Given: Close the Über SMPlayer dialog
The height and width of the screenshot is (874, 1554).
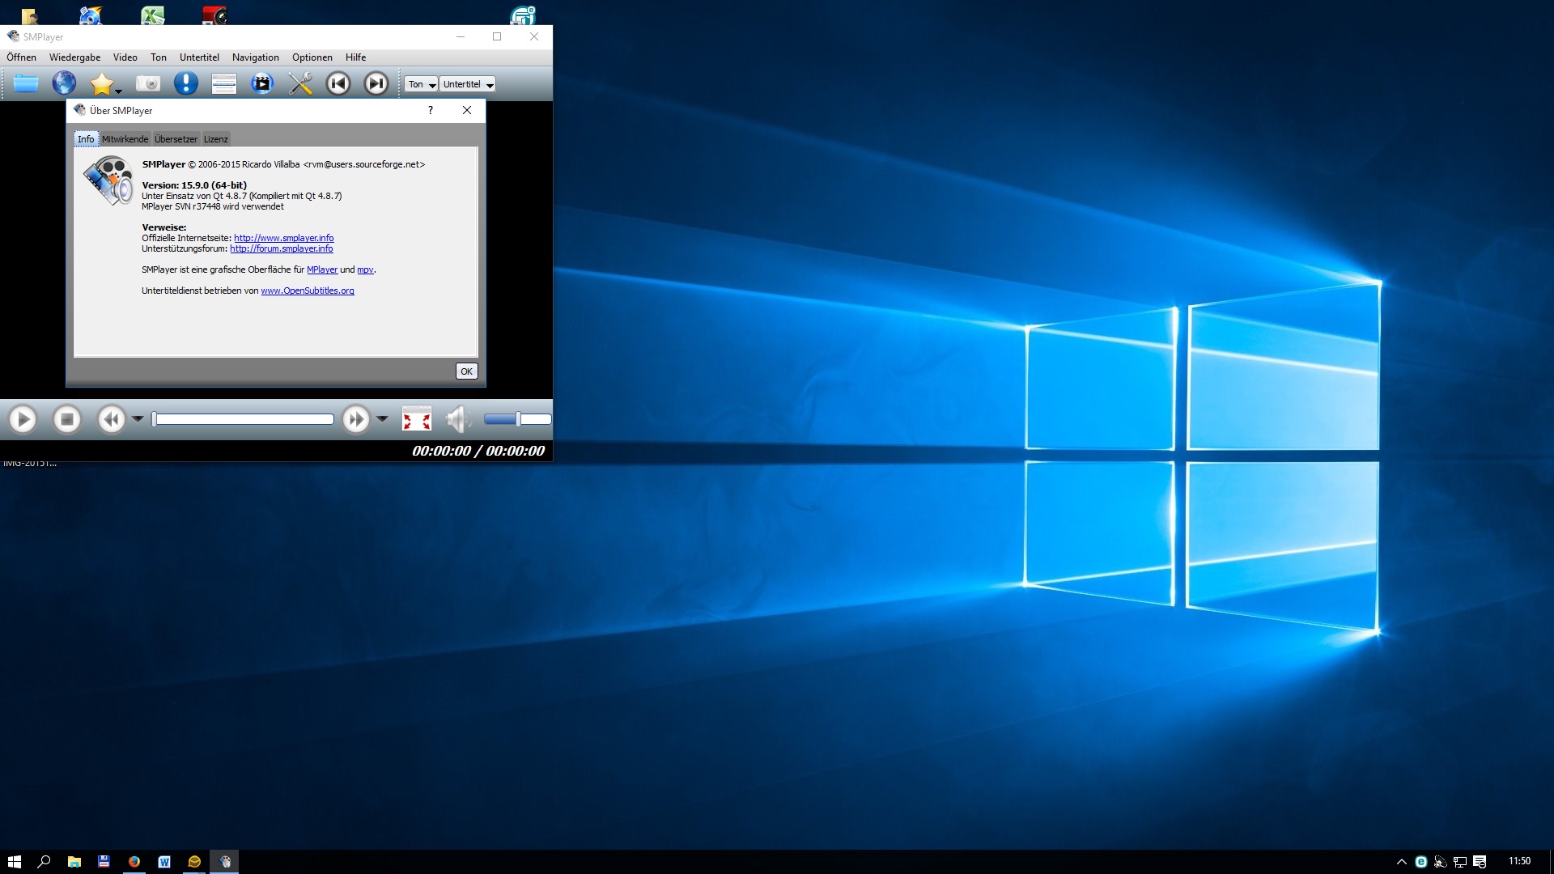Looking at the screenshot, I should pyautogui.click(x=467, y=111).
